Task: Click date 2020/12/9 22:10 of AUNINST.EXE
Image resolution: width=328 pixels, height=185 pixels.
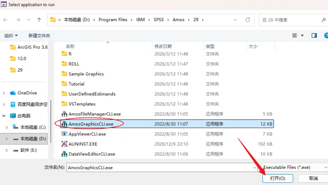Action: coord(171,144)
